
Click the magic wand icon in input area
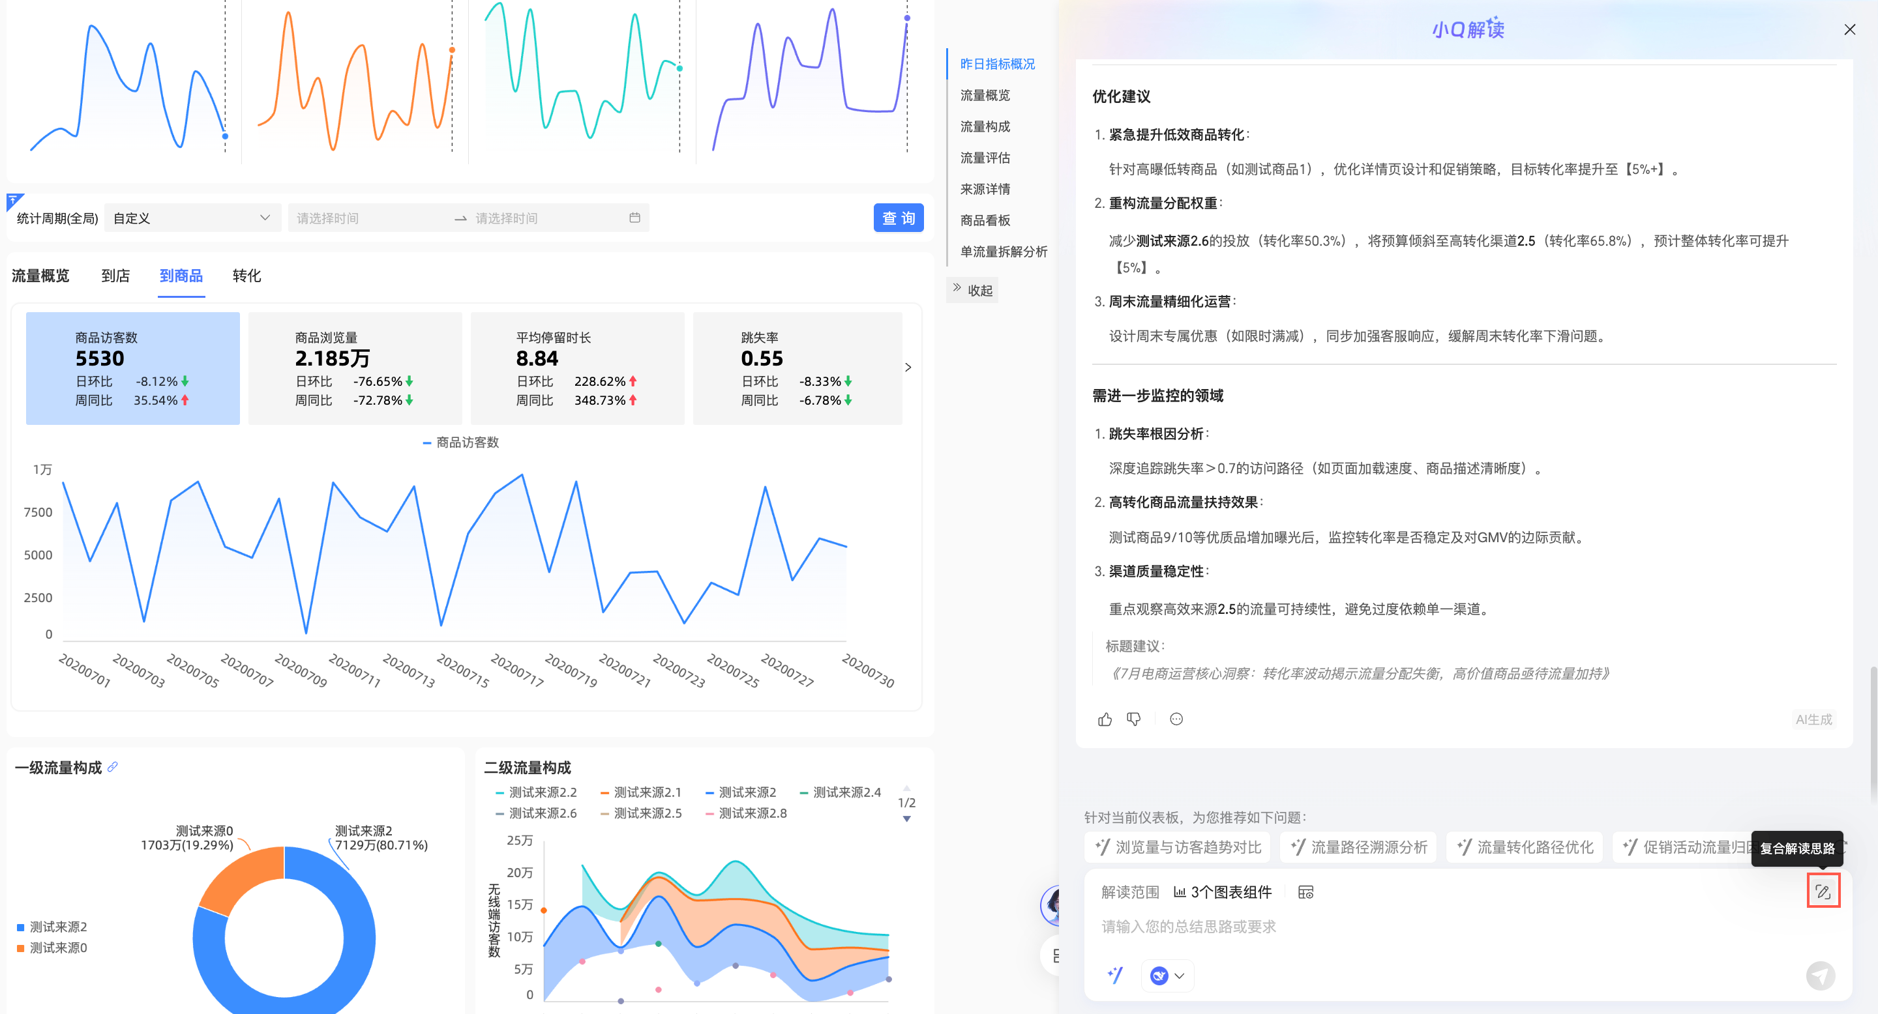[1116, 975]
